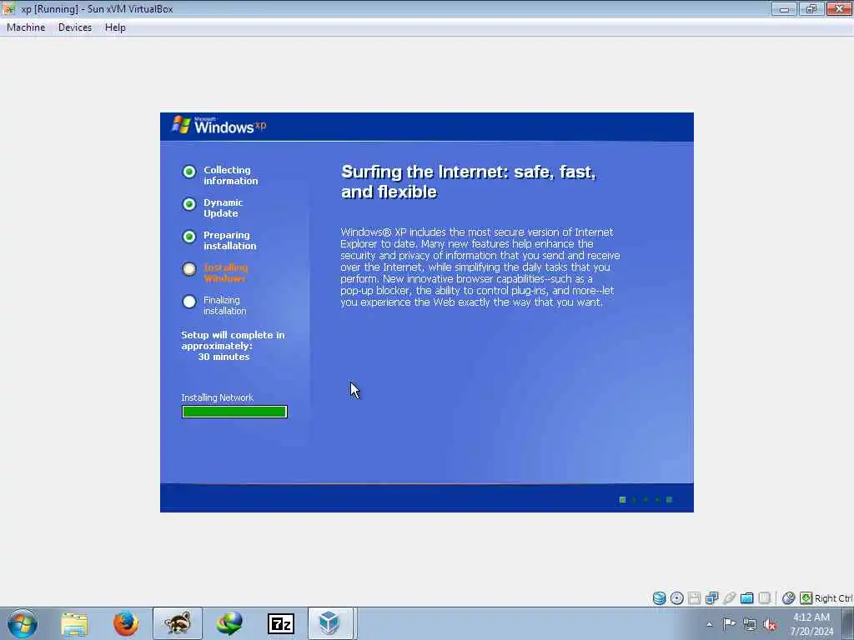Click the shared folders status icon
Image resolution: width=854 pixels, height=640 pixels.
coord(746,598)
